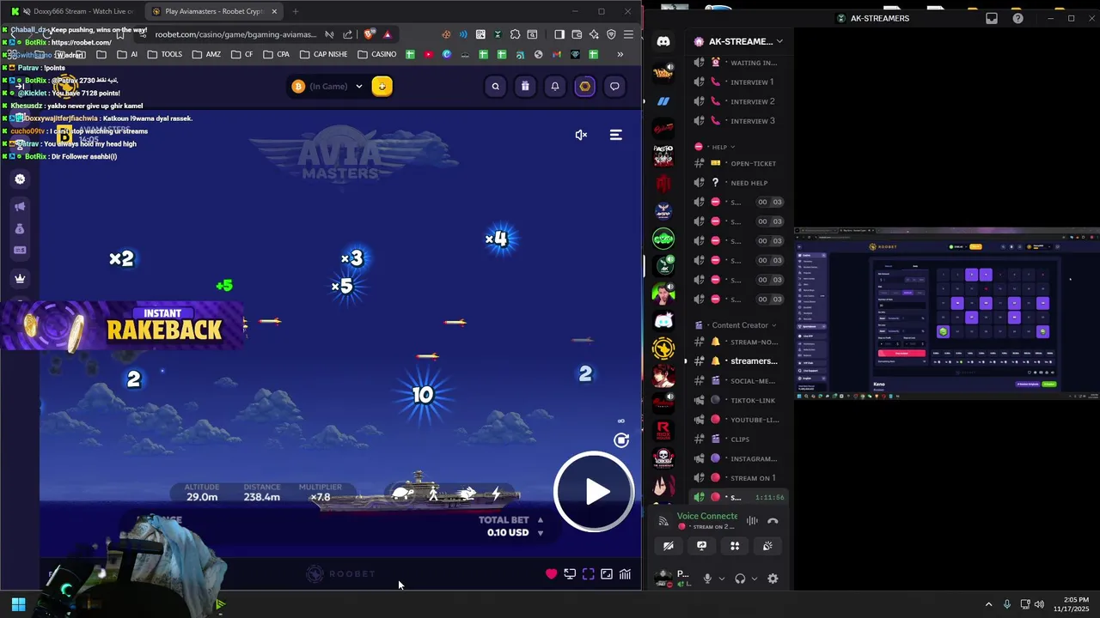The height and width of the screenshot is (618, 1100).
Task: Open the TOOLS bookmark folder
Action: [x=165, y=54]
